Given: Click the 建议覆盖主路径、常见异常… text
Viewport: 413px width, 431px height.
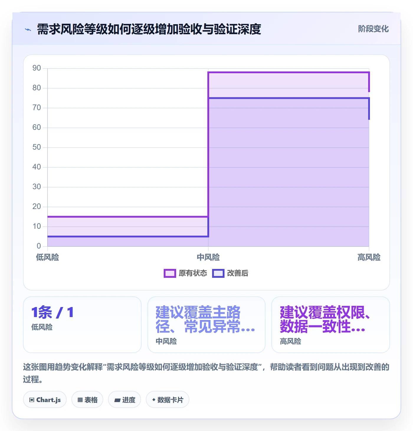Looking at the screenshot, I should click(205, 319).
